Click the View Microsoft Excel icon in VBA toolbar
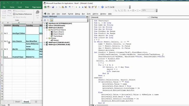The image size is (189, 106). tap(45, 7)
